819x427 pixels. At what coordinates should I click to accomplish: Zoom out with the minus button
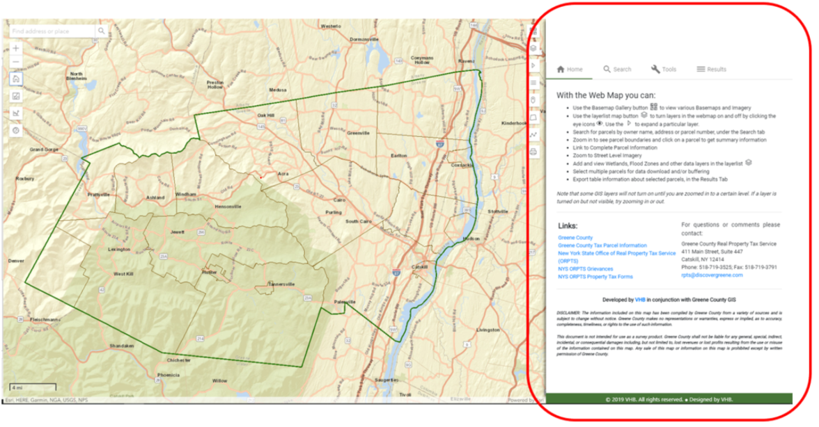16,63
